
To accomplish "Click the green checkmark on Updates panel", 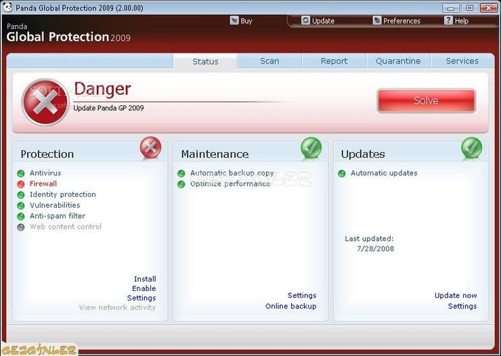I will click(472, 148).
